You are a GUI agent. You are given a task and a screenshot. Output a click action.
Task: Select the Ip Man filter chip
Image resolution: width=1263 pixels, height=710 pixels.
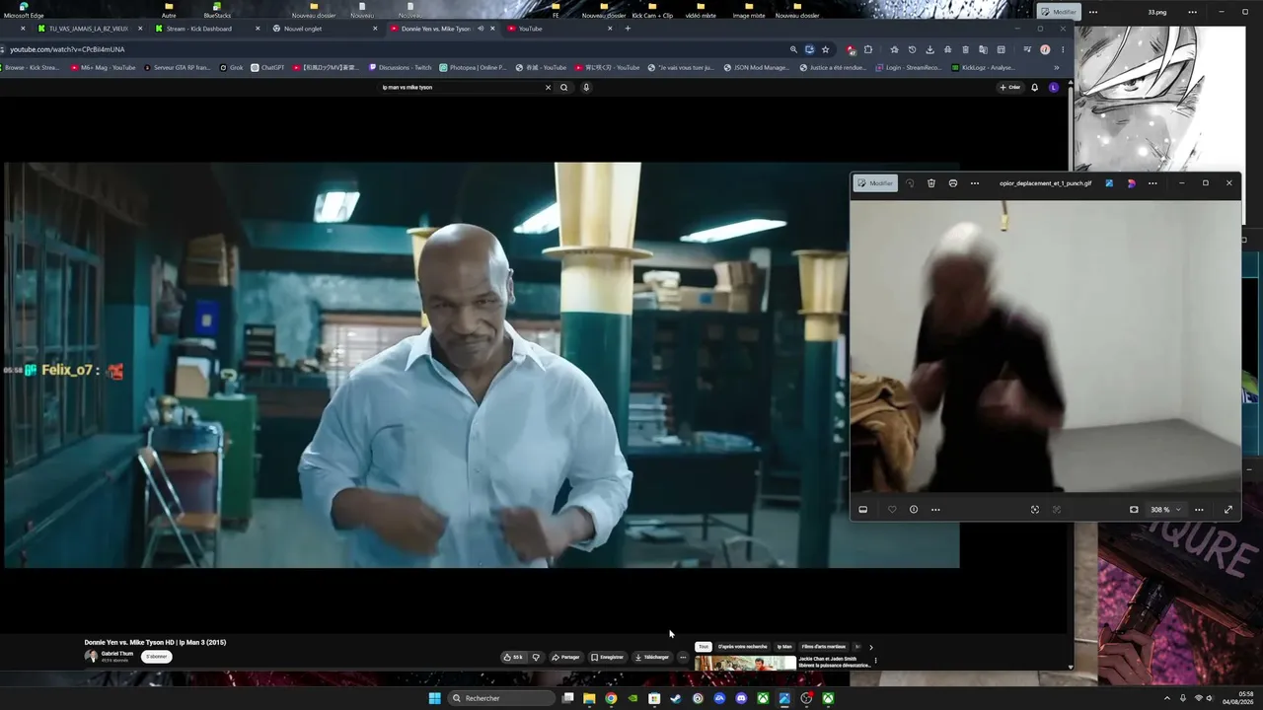(784, 647)
